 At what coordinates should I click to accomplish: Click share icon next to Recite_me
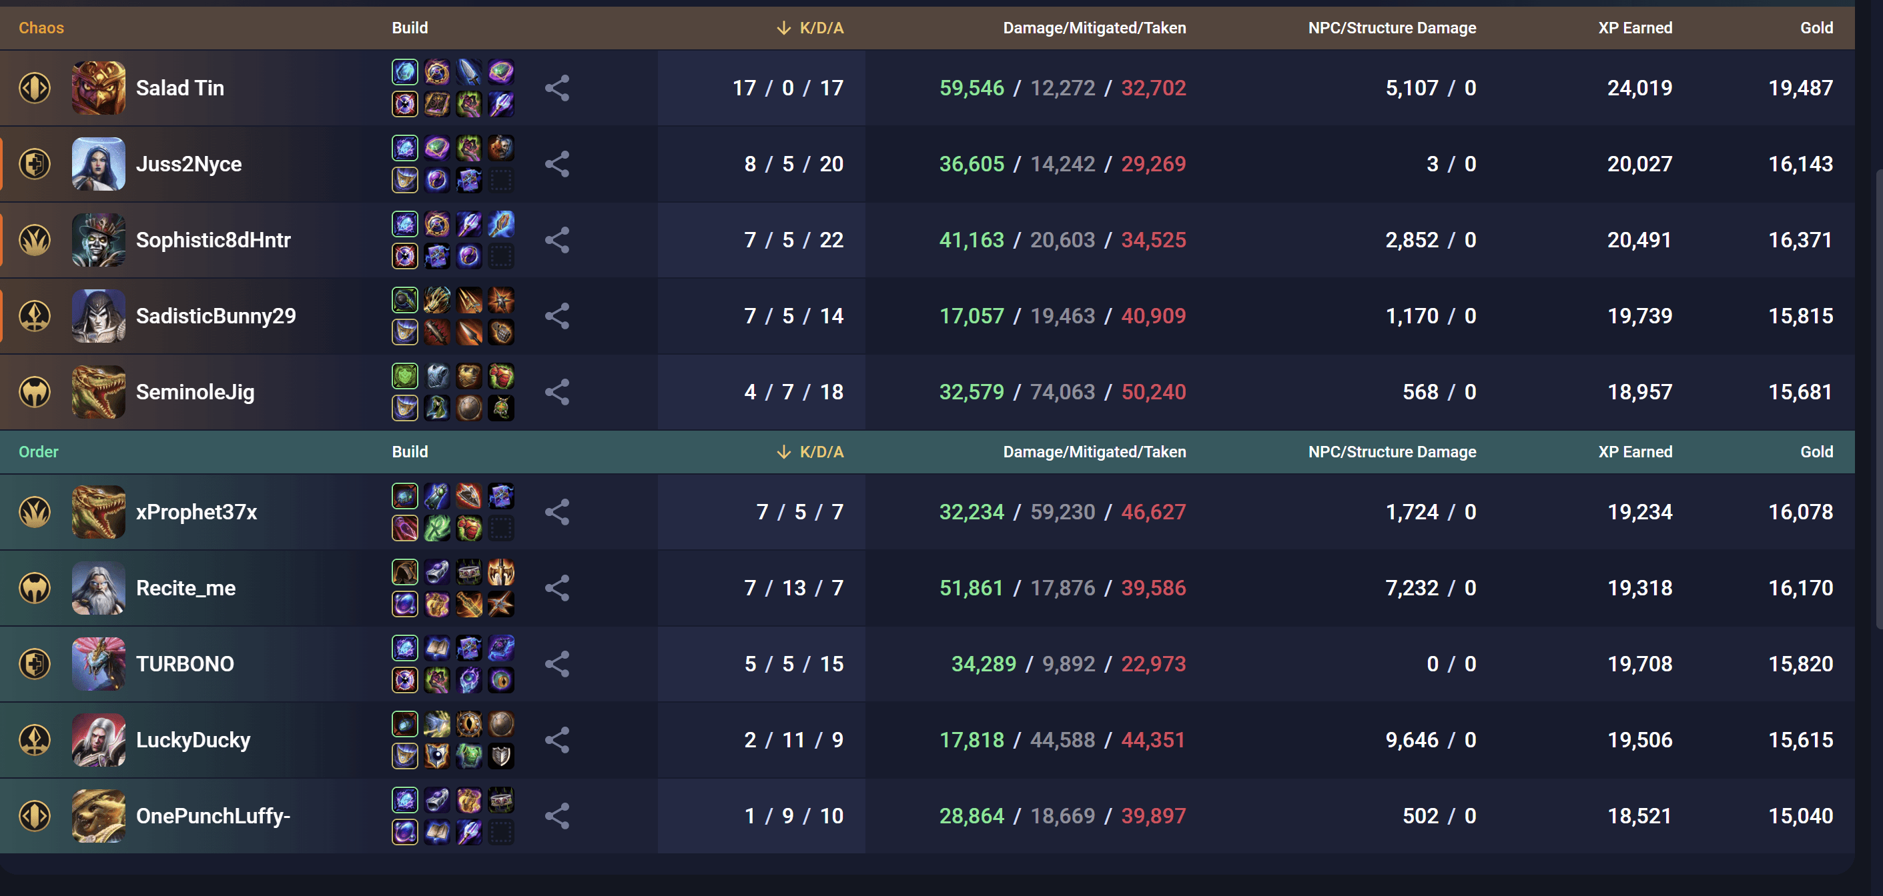557,588
